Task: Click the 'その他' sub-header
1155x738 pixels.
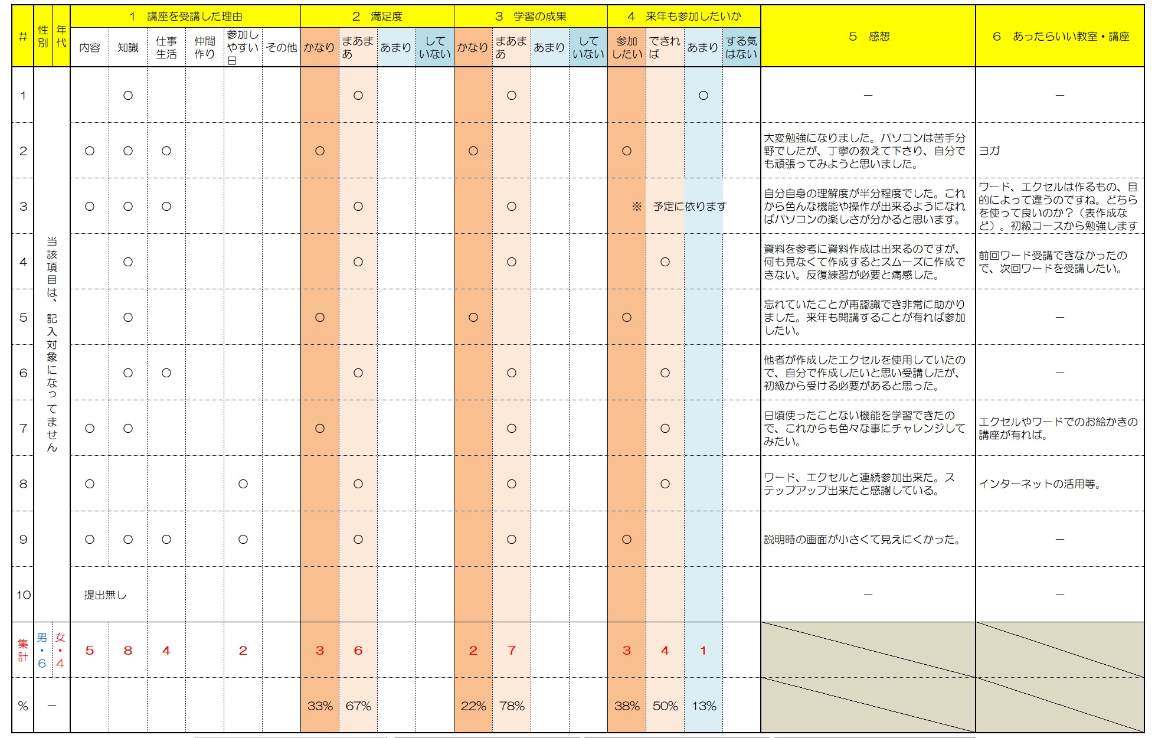Action: 282,47
